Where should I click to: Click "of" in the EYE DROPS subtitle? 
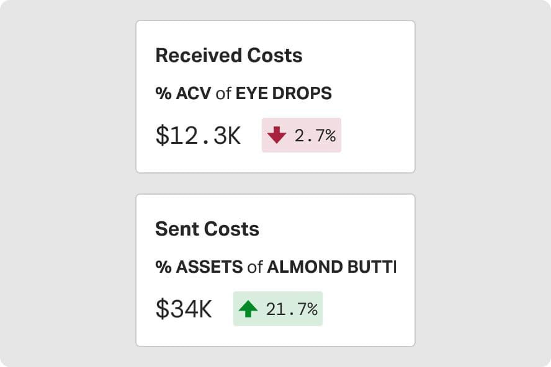pyautogui.click(x=223, y=94)
